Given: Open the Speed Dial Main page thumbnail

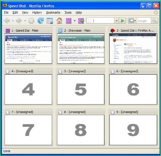Looking at the screenshot, I should (28, 48).
